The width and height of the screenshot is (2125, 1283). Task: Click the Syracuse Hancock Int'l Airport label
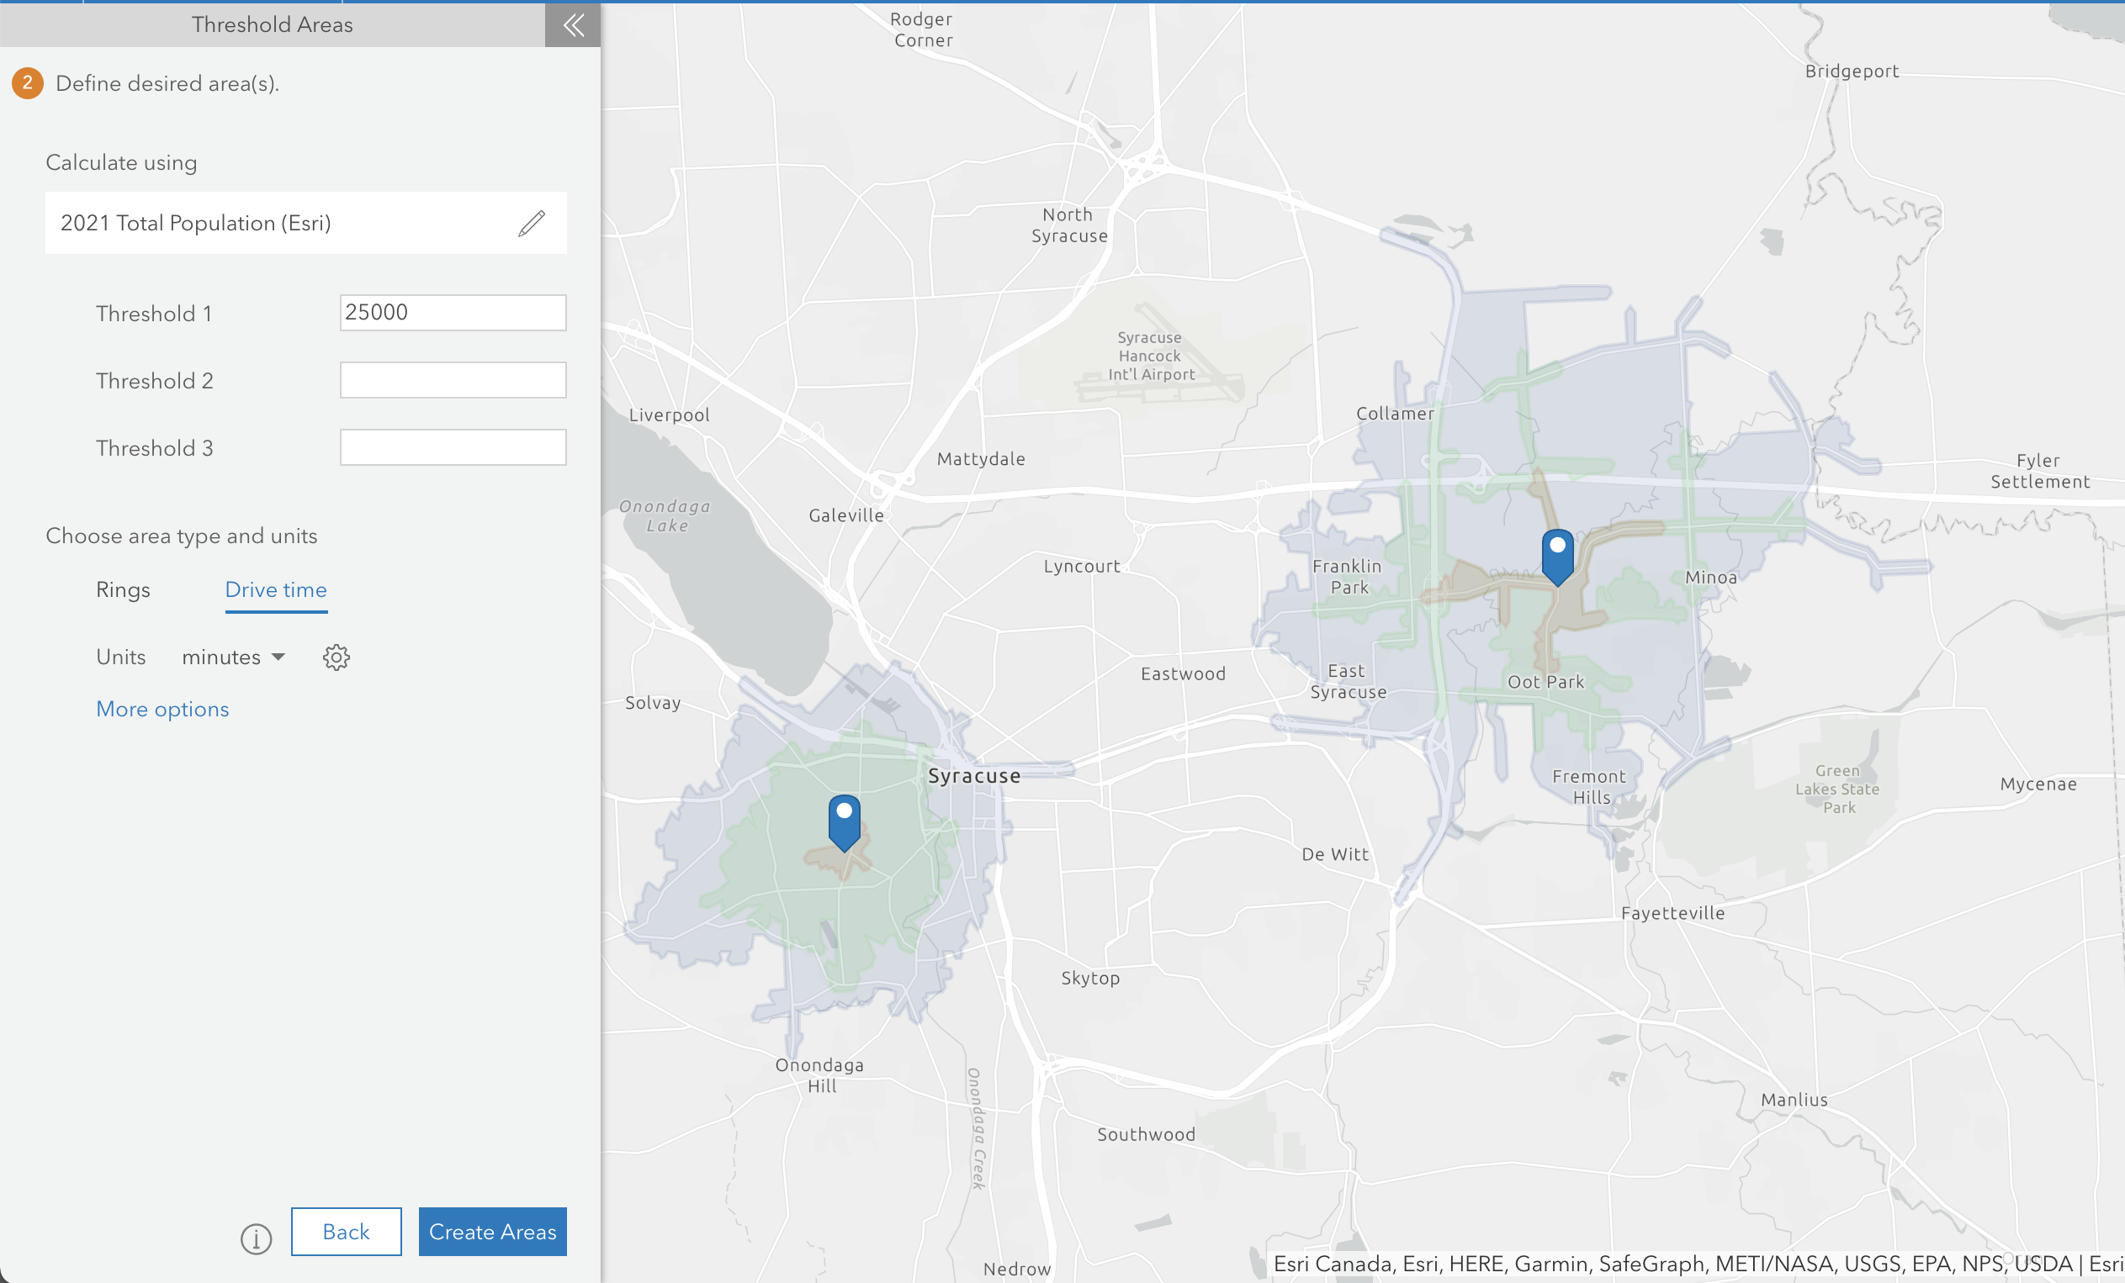coord(1151,356)
